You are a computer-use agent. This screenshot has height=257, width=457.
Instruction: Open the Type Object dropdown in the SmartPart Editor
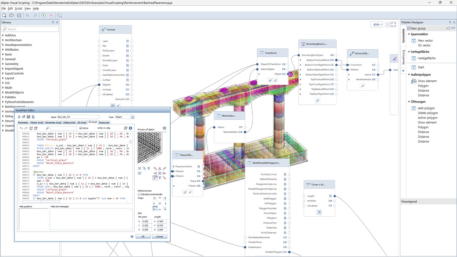132,117
